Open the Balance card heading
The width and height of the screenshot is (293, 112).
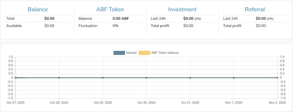click(38, 9)
